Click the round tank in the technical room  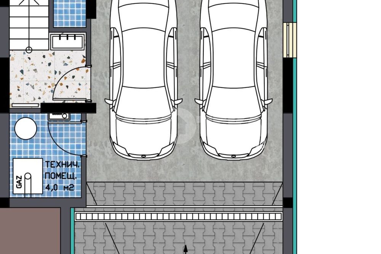(25, 128)
